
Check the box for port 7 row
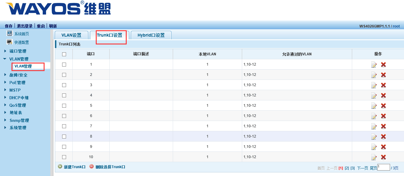pos(64,126)
